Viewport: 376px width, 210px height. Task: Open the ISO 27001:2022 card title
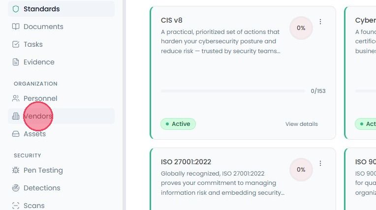point(186,162)
